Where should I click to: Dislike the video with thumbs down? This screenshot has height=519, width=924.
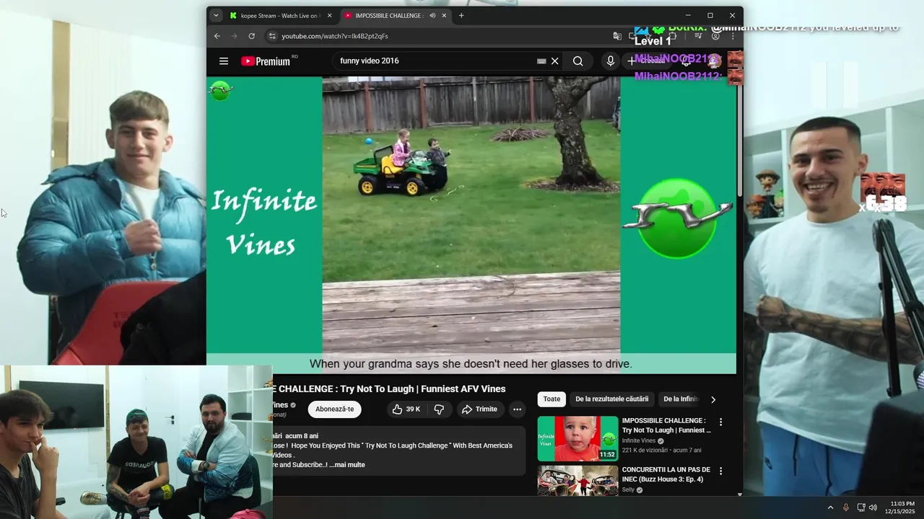pos(439,409)
